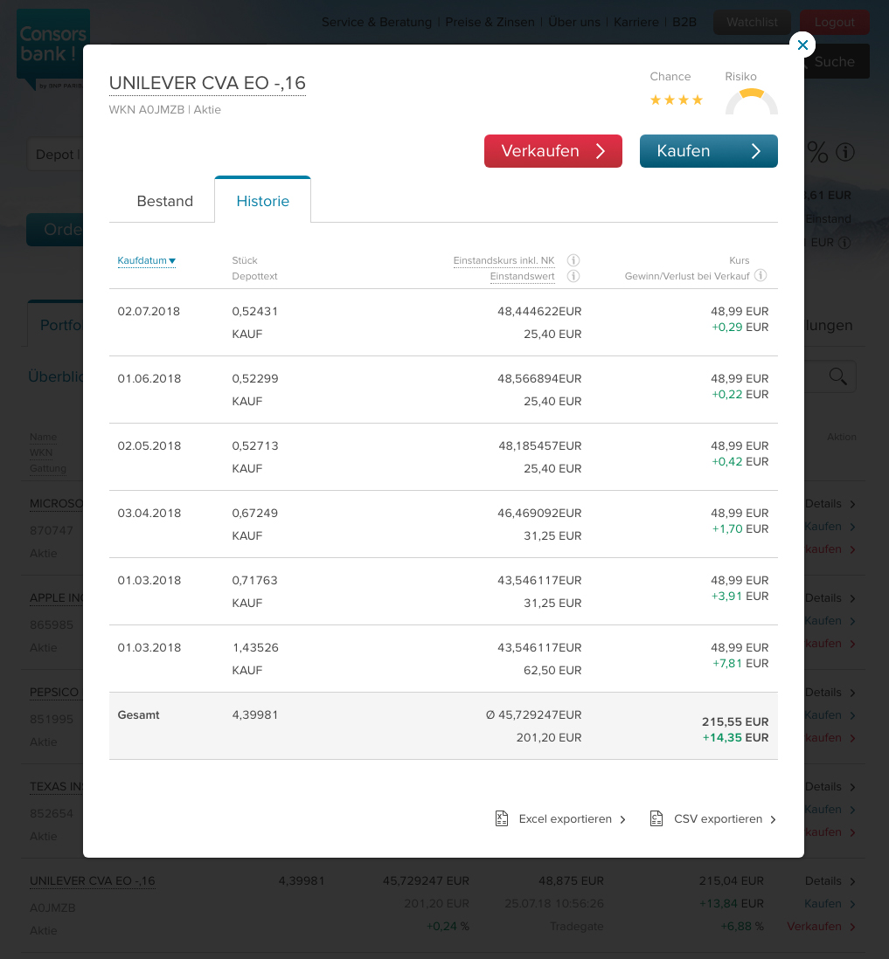Click cost value 62,50 EUR
This screenshot has width=889, height=959.
click(x=552, y=670)
